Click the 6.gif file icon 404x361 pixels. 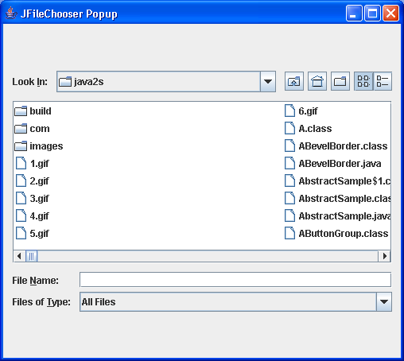click(x=289, y=111)
